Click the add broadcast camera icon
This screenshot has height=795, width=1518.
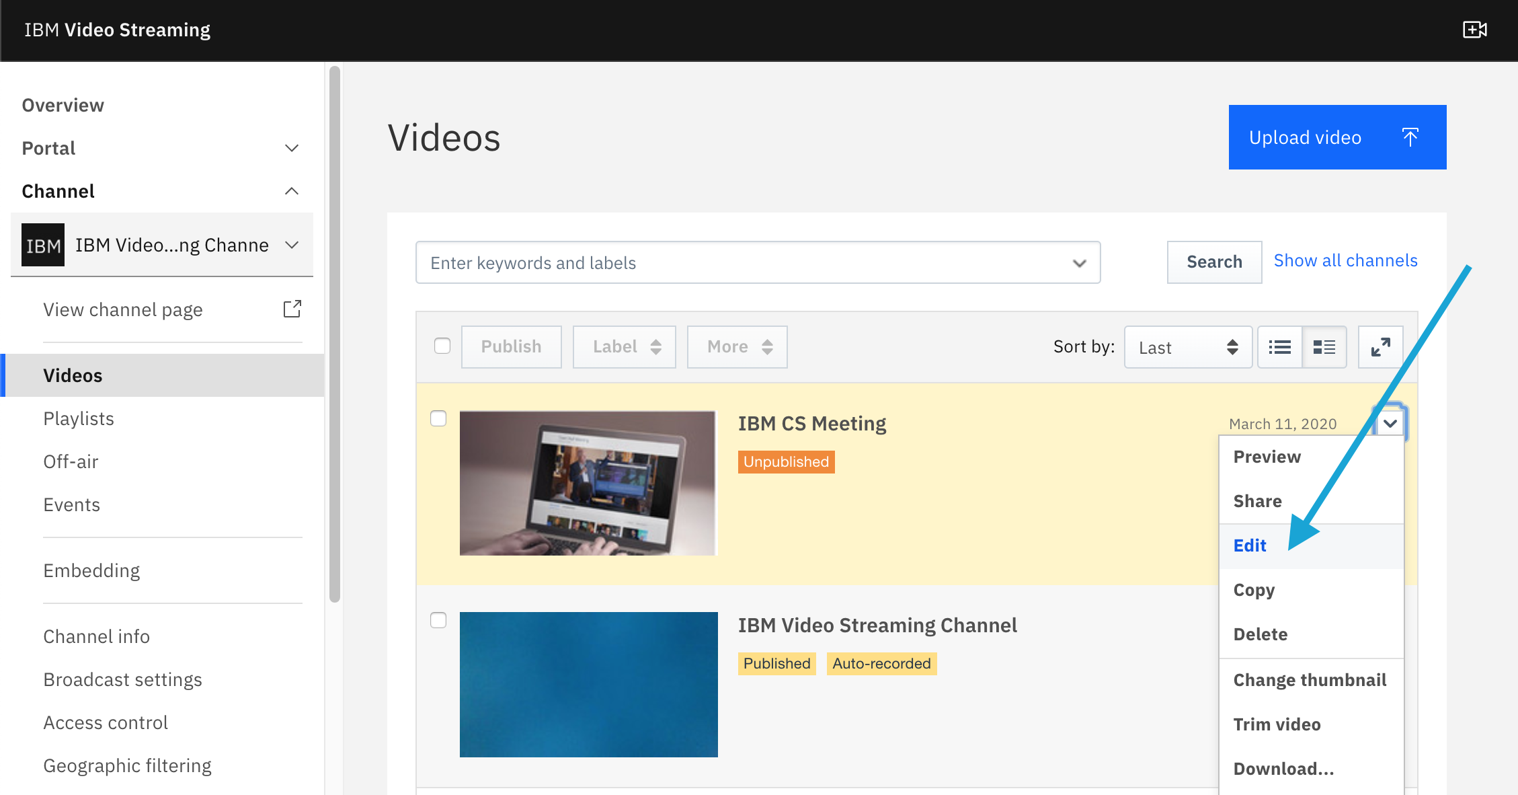[1475, 30]
